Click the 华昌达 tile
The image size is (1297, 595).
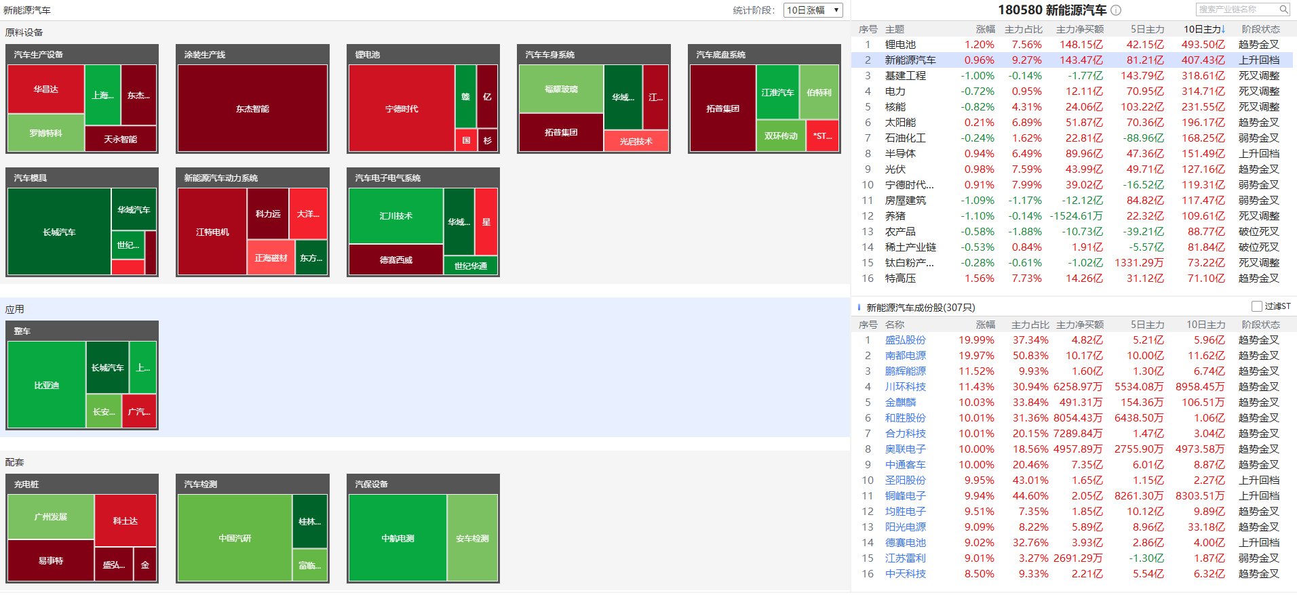pos(46,89)
